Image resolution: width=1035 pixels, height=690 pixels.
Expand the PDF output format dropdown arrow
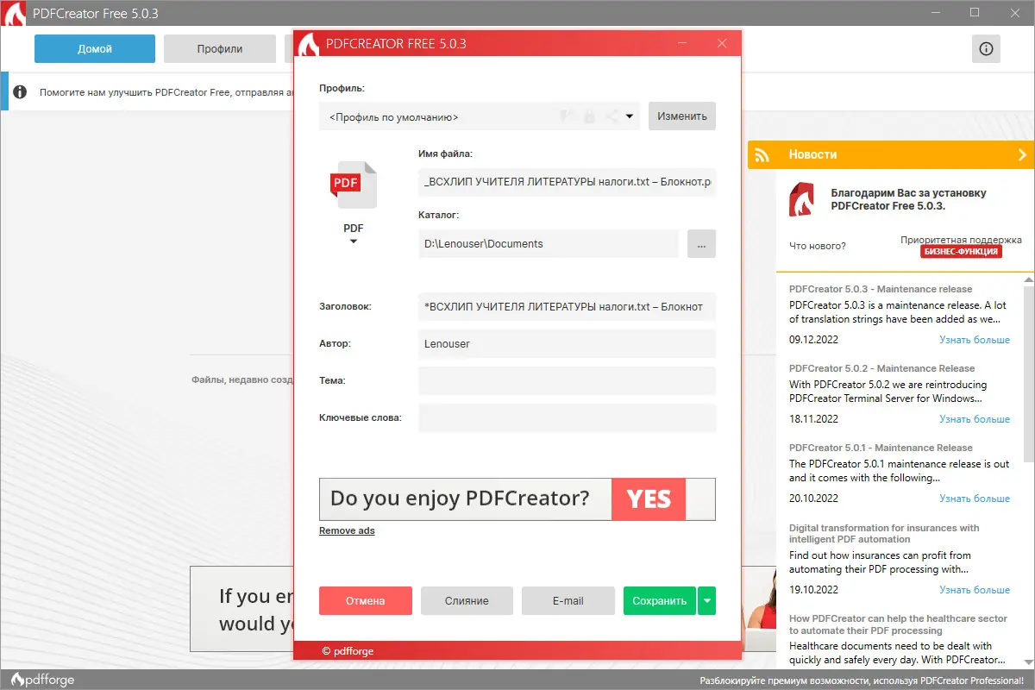[354, 242]
